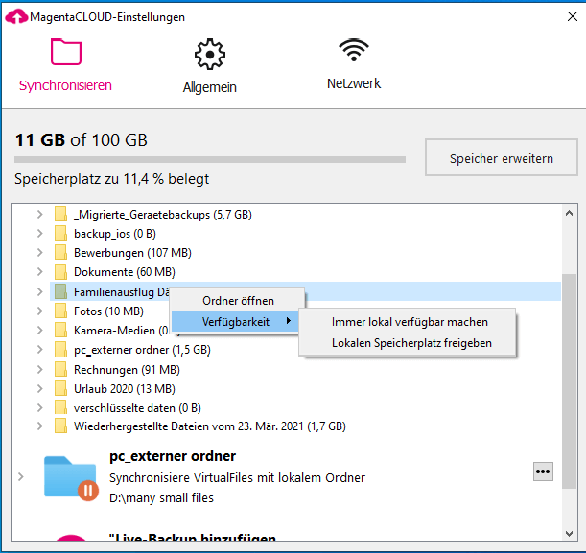The height and width of the screenshot is (553, 586).
Task: Switch to the Synchronisieren tab label
Action: coord(65,85)
